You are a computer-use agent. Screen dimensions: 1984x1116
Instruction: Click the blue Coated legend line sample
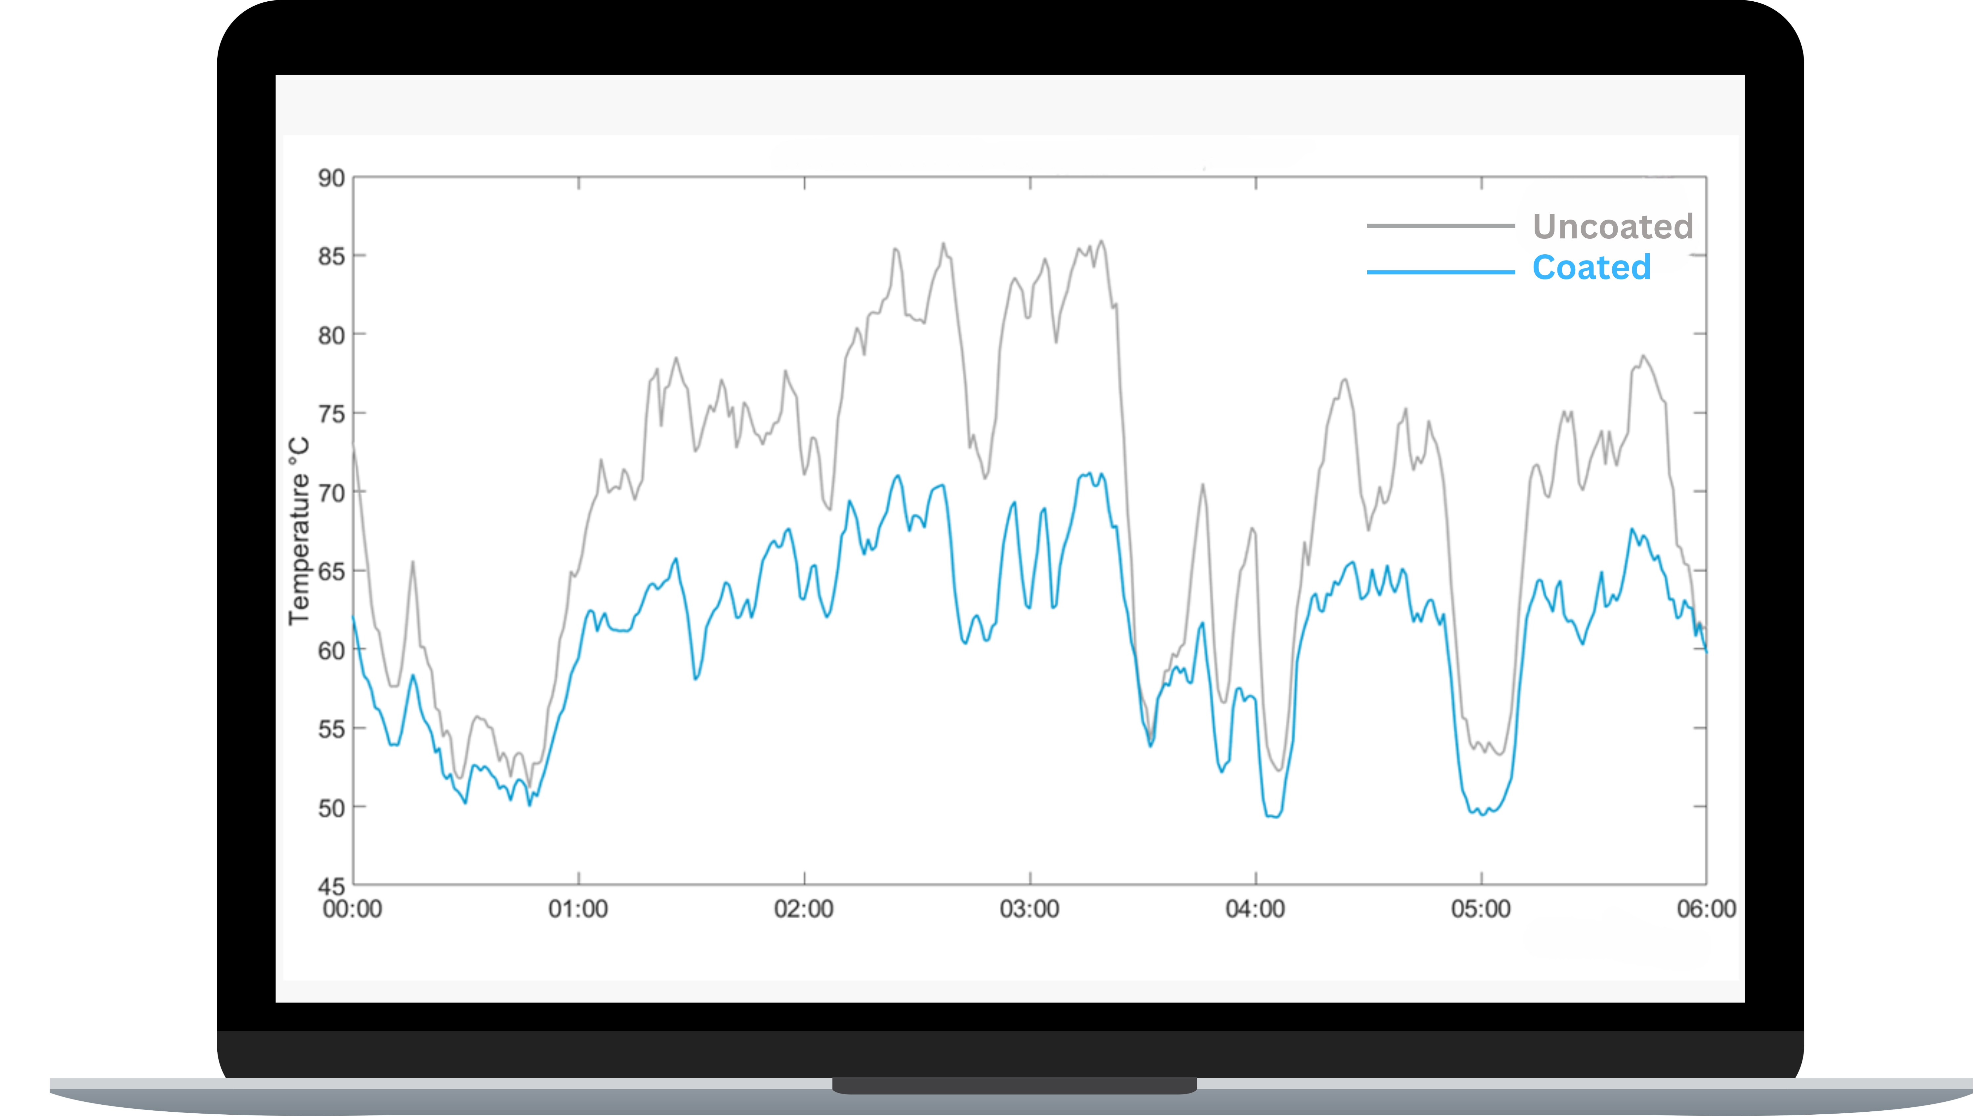click(1440, 272)
